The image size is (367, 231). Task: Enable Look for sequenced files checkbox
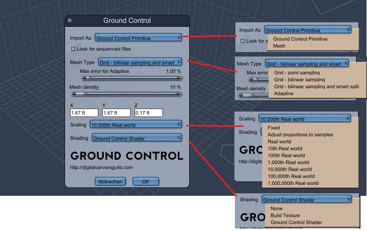pyautogui.click(x=73, y=49)
